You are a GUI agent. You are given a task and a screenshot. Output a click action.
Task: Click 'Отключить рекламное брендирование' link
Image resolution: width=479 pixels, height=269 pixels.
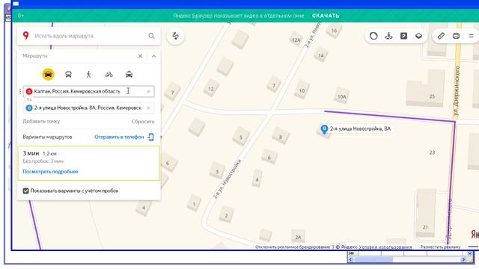(293, 247)
